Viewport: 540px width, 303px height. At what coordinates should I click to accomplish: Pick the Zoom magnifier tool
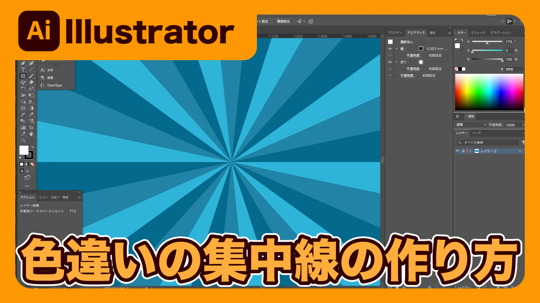23,140
